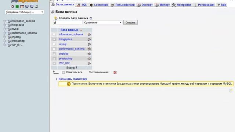The width and height of the screenshot is (235, 132).
Task: Open the phpMyAdmin home icon
Action: [12, 7]
